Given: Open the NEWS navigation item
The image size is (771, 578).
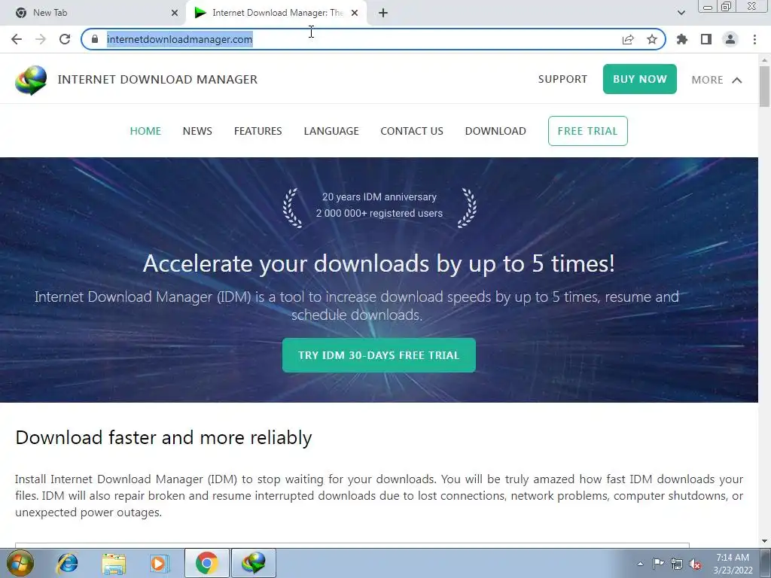Looking at the screenshot, I should pyautogui.click(x=197, y=131).
